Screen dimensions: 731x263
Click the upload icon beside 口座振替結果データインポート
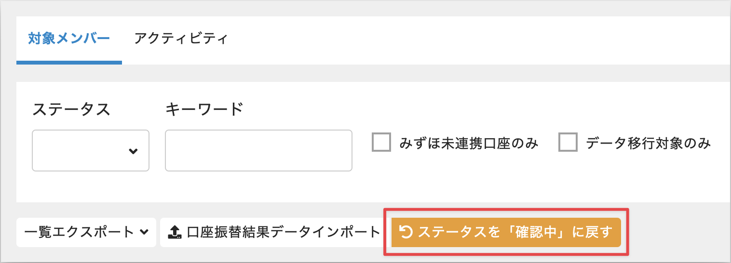pyautogui.click(x=175, y=233)
